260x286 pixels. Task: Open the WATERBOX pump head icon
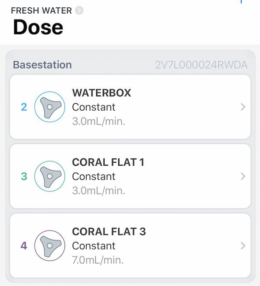pos(50,107)
